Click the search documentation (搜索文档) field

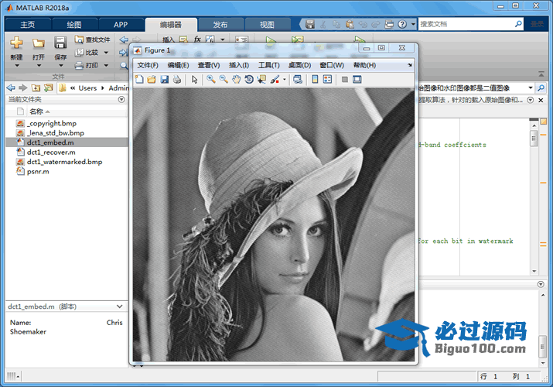pyautogui.click(x=466, y=24)
